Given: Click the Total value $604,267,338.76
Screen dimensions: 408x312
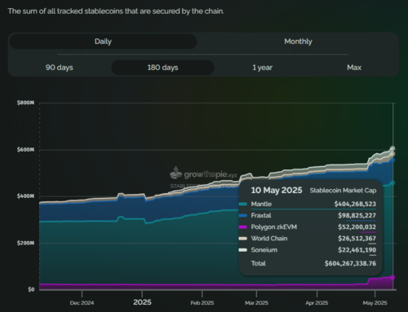Looking at the screenshot, I should point(350,263).
